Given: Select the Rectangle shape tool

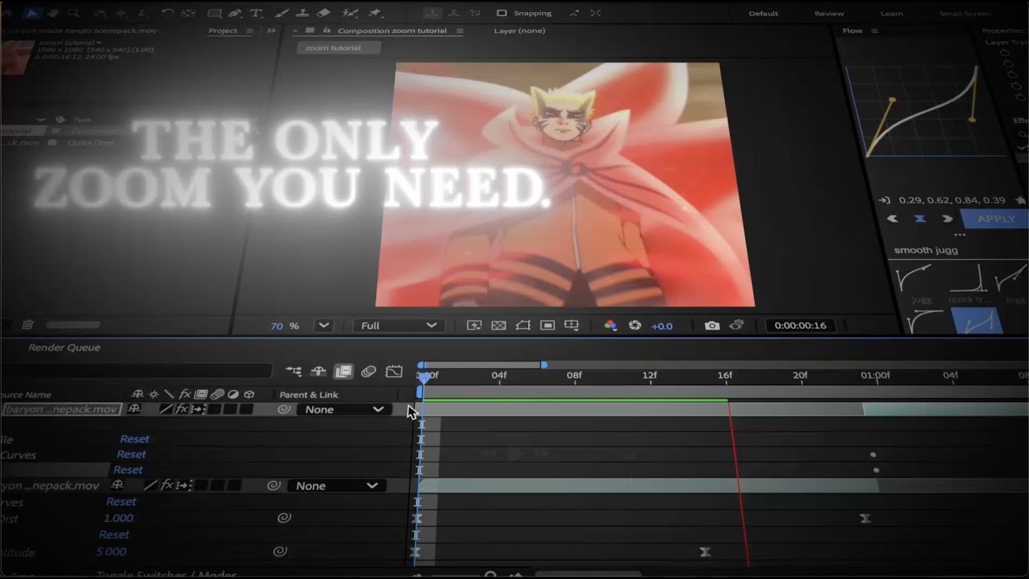Looking at the screenshot, I should pyautogui.click(x=215, y=13).
